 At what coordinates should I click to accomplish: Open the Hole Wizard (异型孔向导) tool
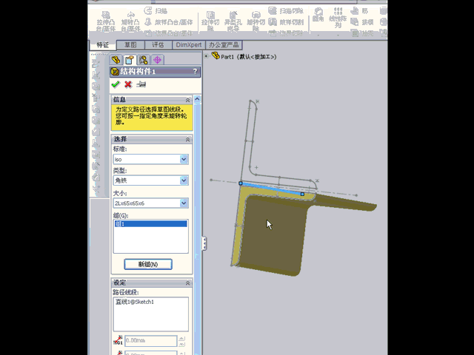[233, 21]
